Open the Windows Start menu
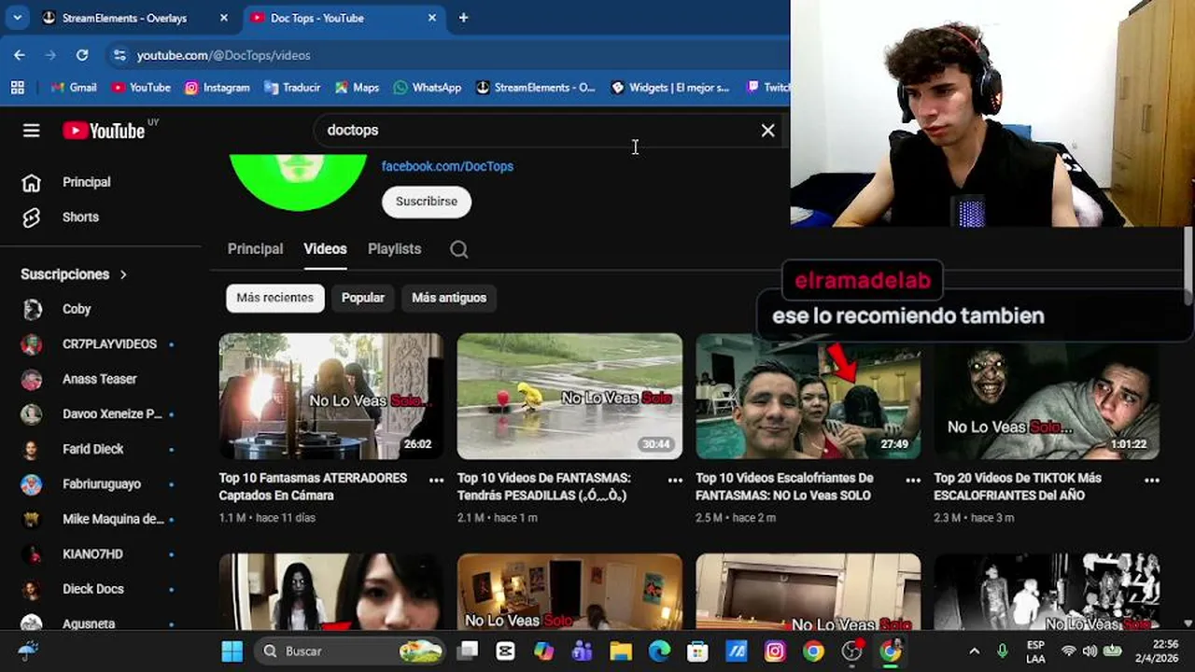Screen dimensions: 1195x672 [x=232, y=651]
